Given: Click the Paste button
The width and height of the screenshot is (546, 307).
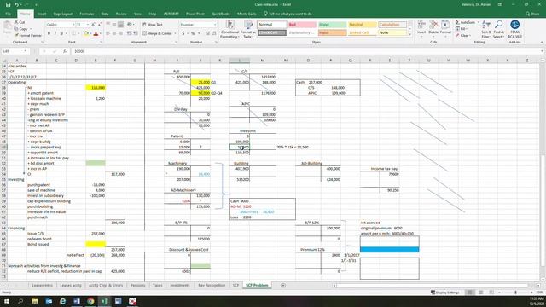Looking at the screenshot, I should pyautogui.click(x=8, y=27).
